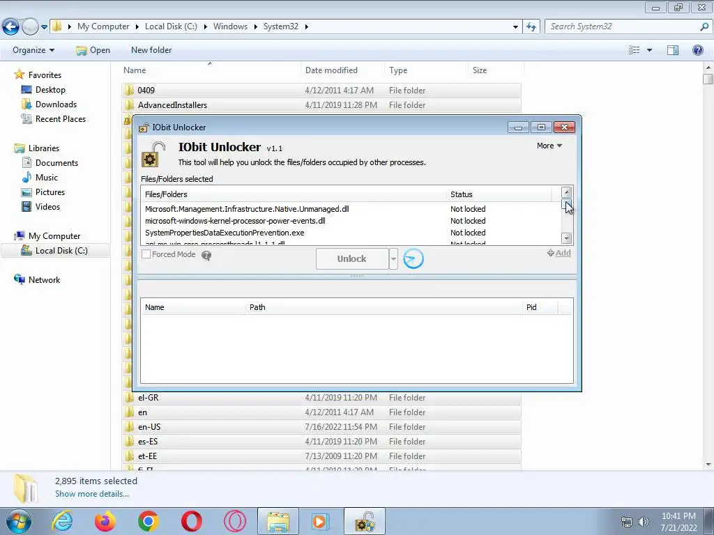Open the Windows Start button
The image size is (714, 535).
pos(18,521)
